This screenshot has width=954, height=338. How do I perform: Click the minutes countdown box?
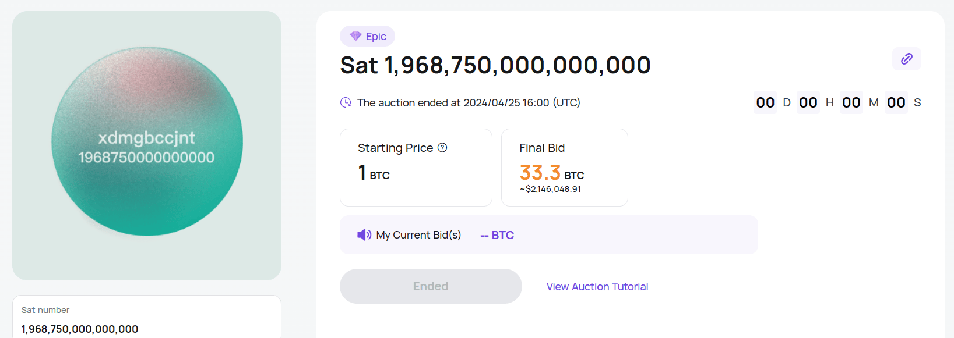pyautogui.click(x=851, y=102)
